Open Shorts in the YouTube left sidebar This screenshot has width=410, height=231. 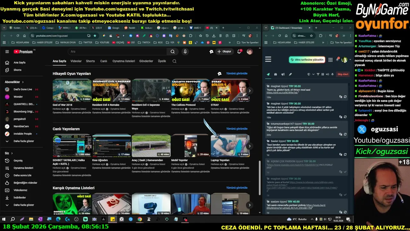(x=18, y=70)
